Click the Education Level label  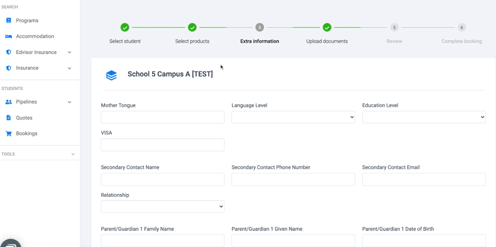pyautogui.click(x=380, y=105)
